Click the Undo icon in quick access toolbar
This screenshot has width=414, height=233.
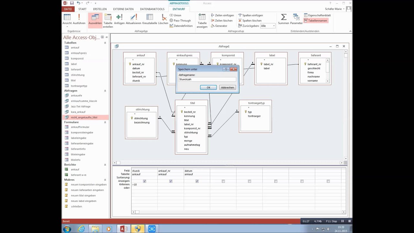click(x=79, y=3)
